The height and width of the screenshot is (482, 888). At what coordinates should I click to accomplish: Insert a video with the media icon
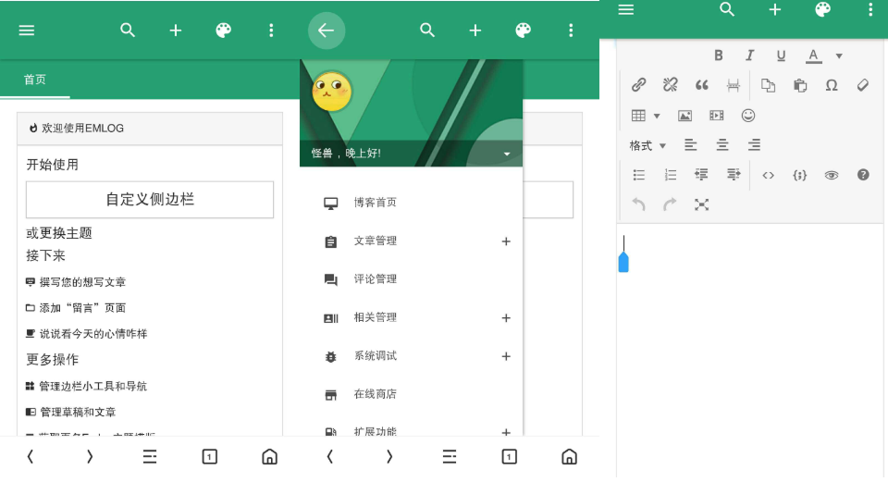(x=716, y=116)
